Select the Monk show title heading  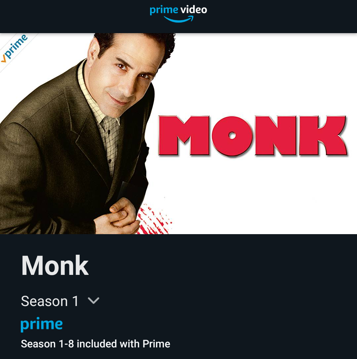(x=55, y=266)
